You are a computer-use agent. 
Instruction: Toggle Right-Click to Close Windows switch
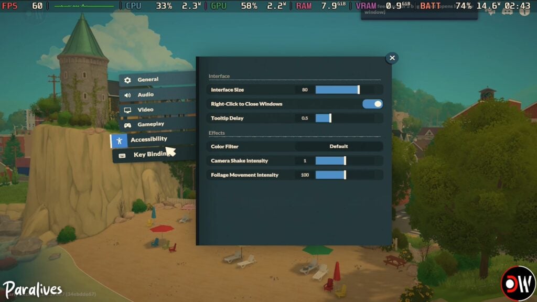[x=373, y=104]
